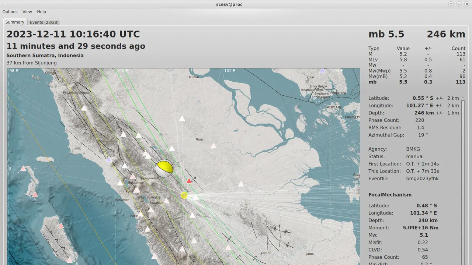Viewport: 472px width, 265px height.
Task: Click the Payakumbuh label on the map
Action: point(149,178)
